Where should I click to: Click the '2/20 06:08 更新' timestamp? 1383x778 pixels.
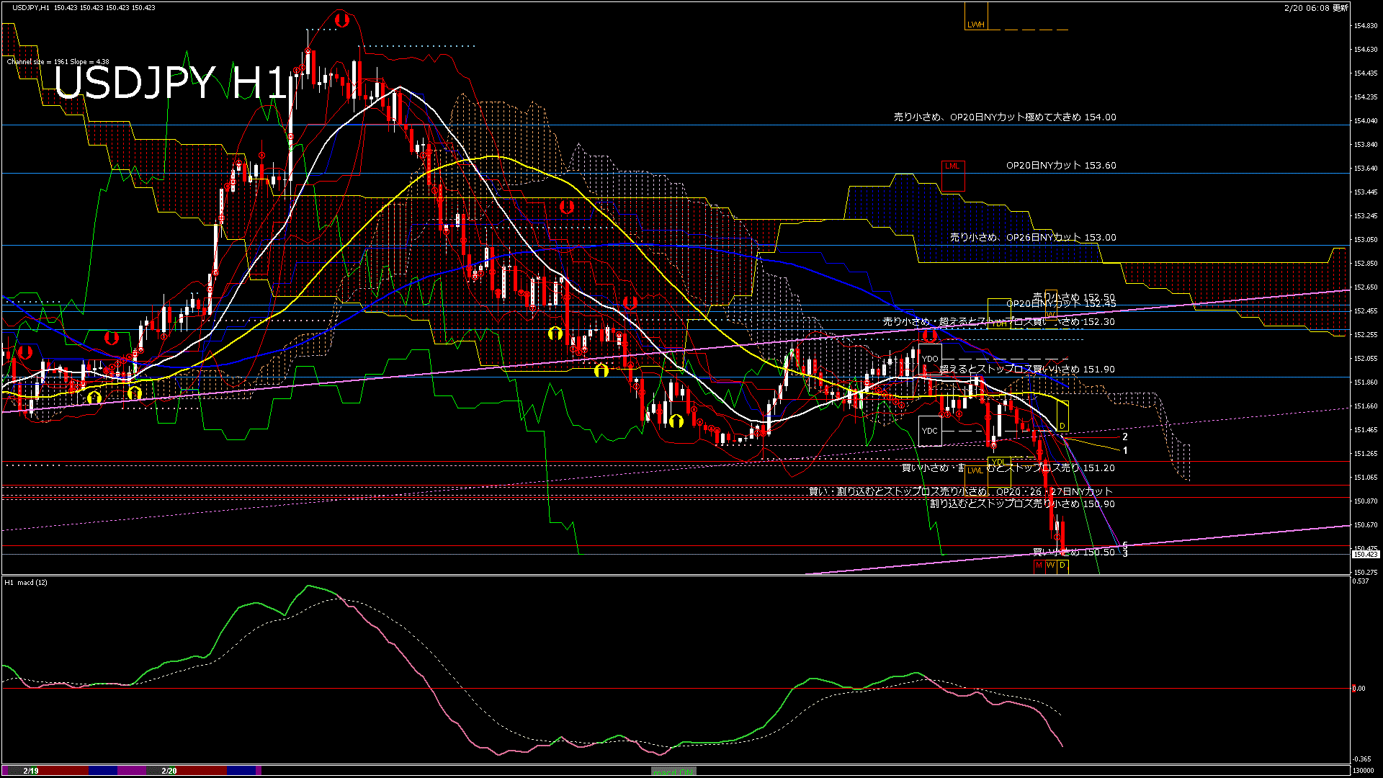[x=1316, y=8]
